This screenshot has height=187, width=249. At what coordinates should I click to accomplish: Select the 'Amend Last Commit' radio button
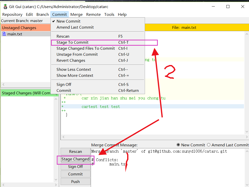tap(209, 145)
